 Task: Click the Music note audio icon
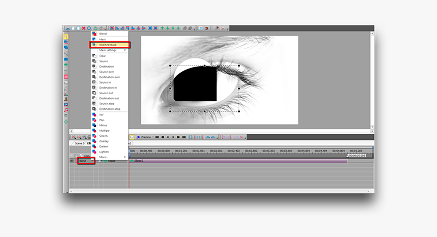pos(66,110)
